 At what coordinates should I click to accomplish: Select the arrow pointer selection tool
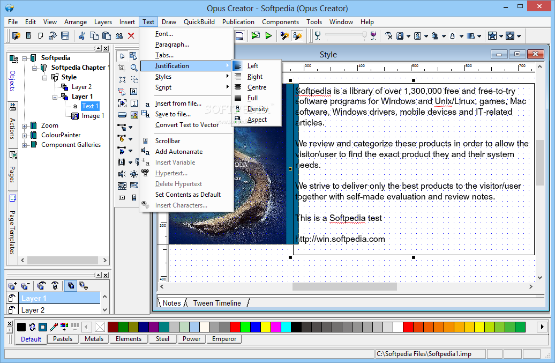tap(122, 56)
